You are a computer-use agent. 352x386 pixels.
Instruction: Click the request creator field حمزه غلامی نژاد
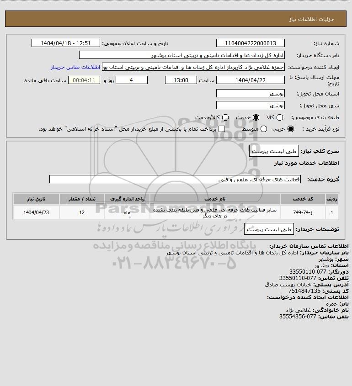[193, 67]
